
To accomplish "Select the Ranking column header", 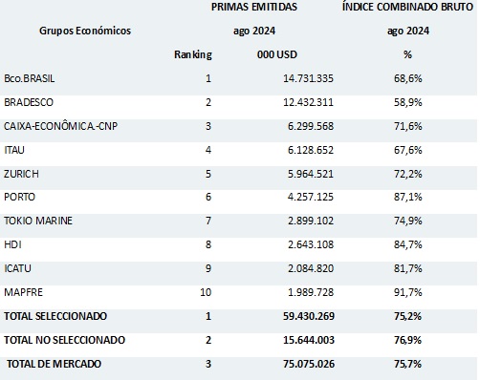I will coord(193,54).
